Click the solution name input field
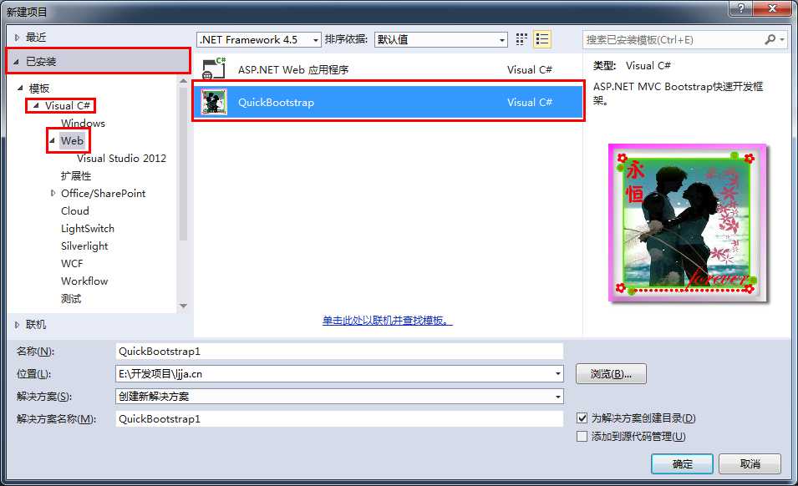This screenshot has height=486, width=798. pyautogui.click(x=339, y=419)
